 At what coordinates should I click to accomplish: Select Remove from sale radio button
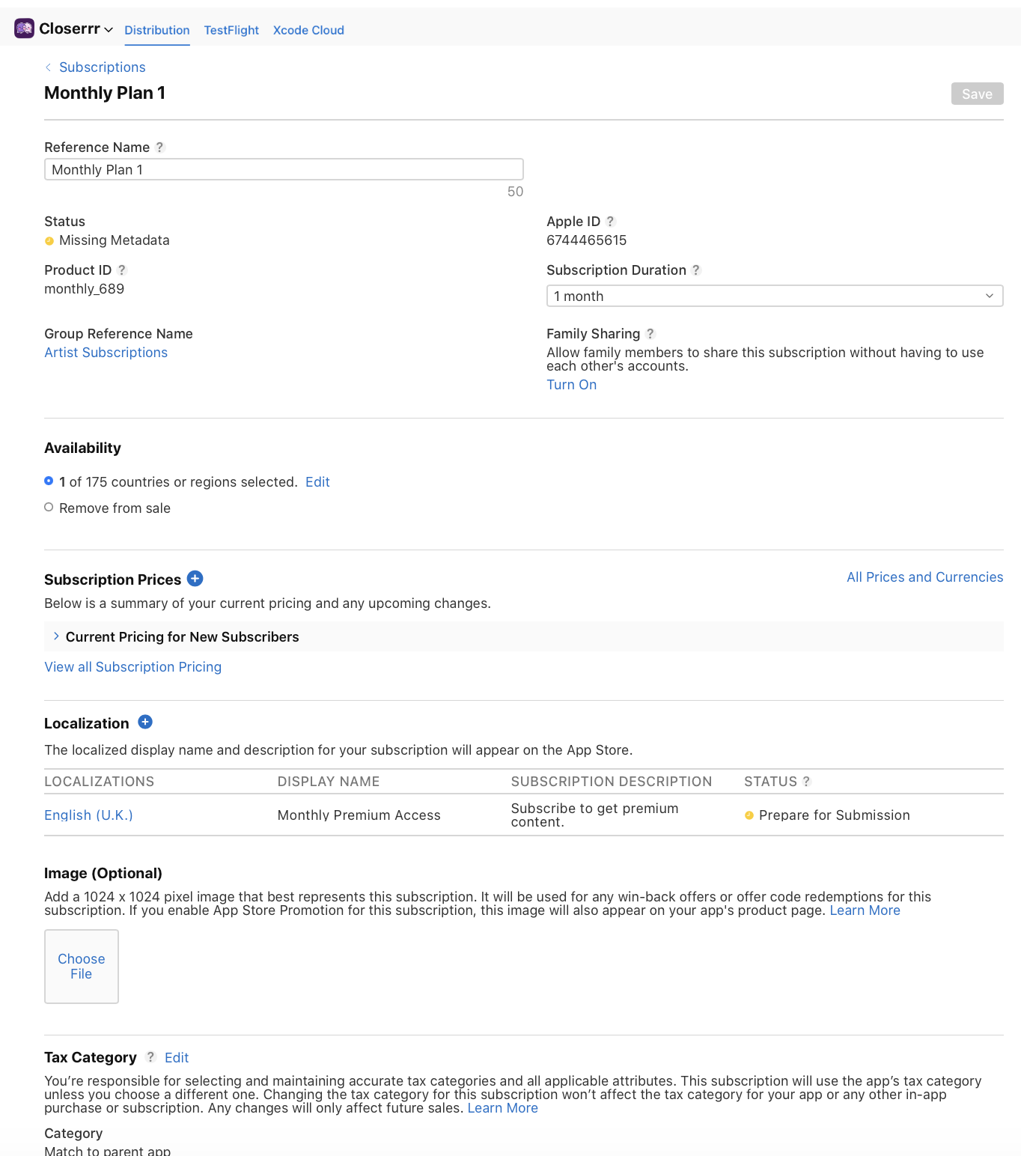click(x=49, y=508)
